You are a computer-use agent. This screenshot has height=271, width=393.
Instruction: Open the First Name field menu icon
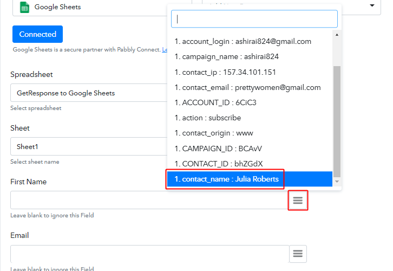click(x=298, y=200)
